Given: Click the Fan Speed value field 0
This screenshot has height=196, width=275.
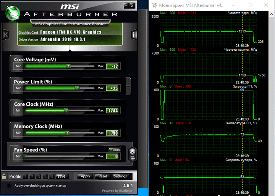Looking at the screenshot, I should click(x=113, y=156).
